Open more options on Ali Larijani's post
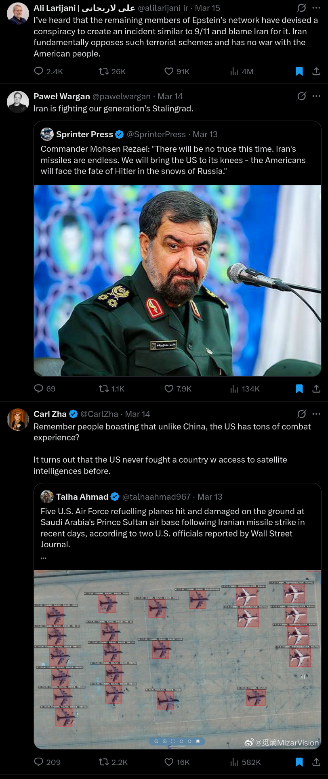The image size is (328, 779). click(316, 8)
